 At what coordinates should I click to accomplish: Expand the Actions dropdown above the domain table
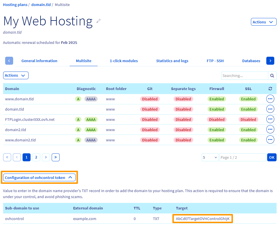tap(16, 76)
